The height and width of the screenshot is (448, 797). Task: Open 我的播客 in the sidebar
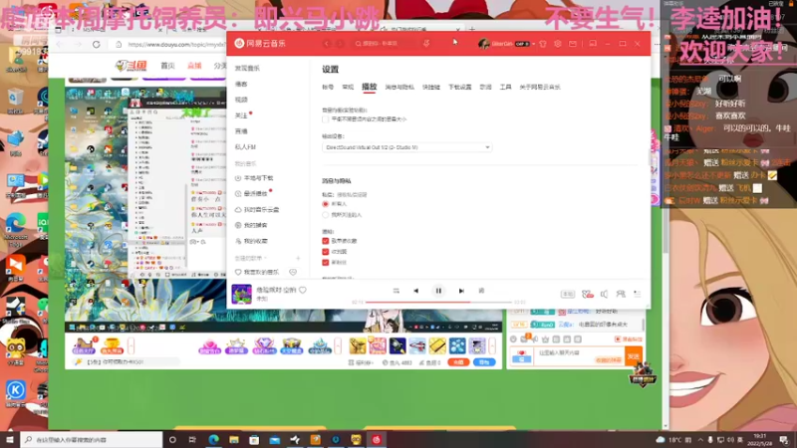point(251,225)
